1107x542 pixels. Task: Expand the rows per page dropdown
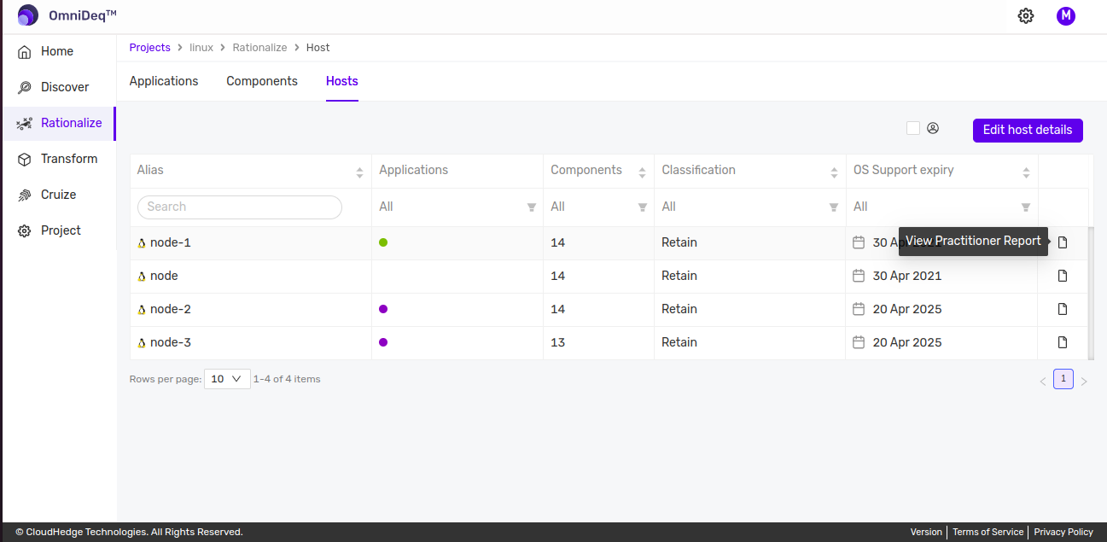tap(227, 379)
